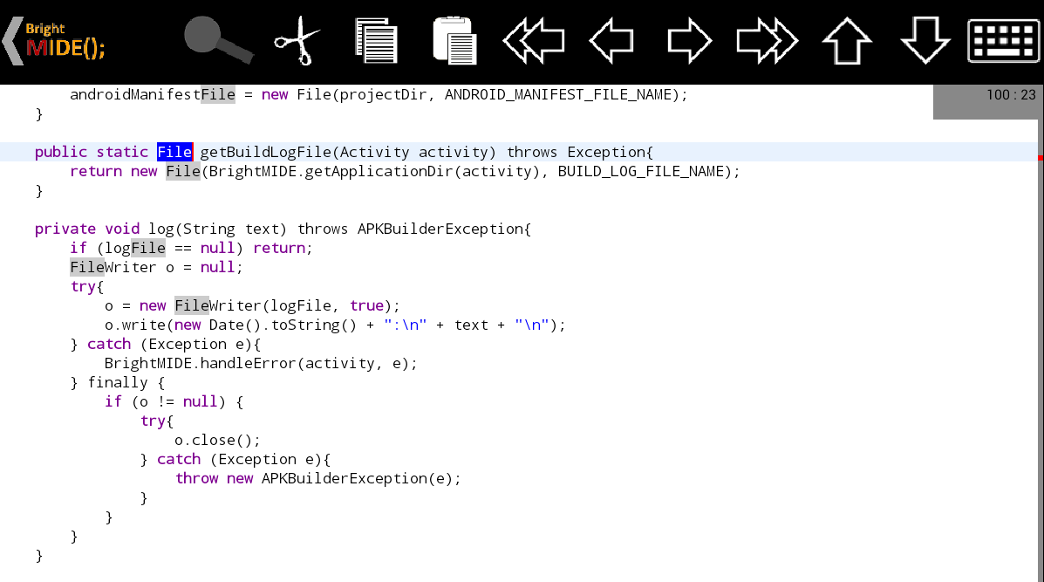Image resolution: width=1044 pixels, height=582 pixels.
Task: Click 'BUILD_LOG_FILE_NAME' constant
Action: [x=640, y=171]
